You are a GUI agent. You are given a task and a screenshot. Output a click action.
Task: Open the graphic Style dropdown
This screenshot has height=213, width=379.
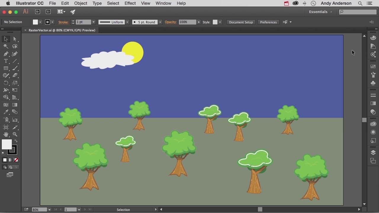point(220,22)
